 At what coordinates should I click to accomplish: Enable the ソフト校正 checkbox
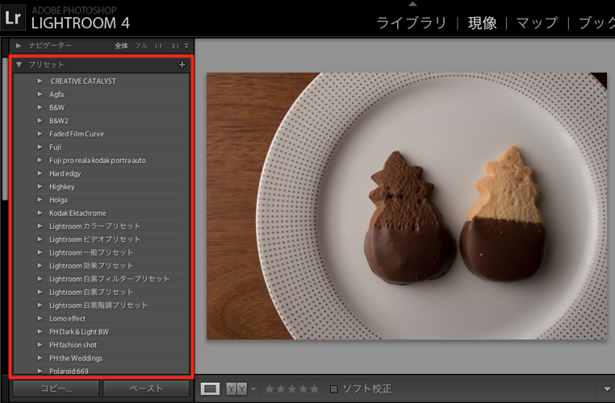pos(334,389)
